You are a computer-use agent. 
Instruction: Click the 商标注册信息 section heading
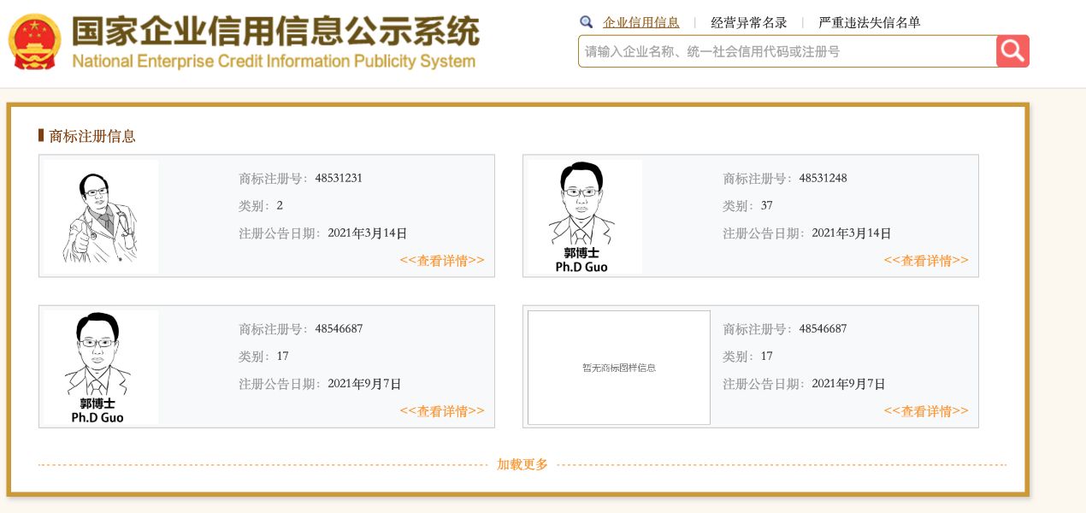pos(92,136)
